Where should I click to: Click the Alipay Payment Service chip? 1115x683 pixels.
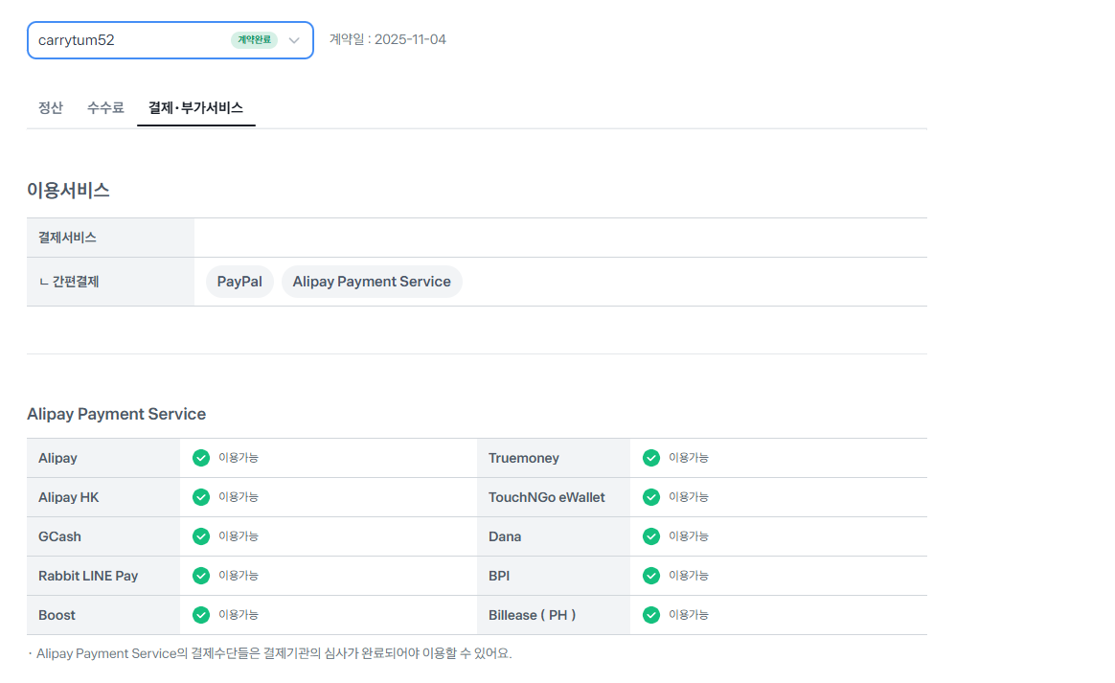click(372, 282)
